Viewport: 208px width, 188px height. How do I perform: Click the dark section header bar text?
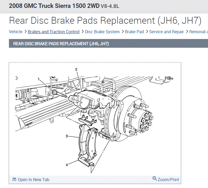(61, 44)
